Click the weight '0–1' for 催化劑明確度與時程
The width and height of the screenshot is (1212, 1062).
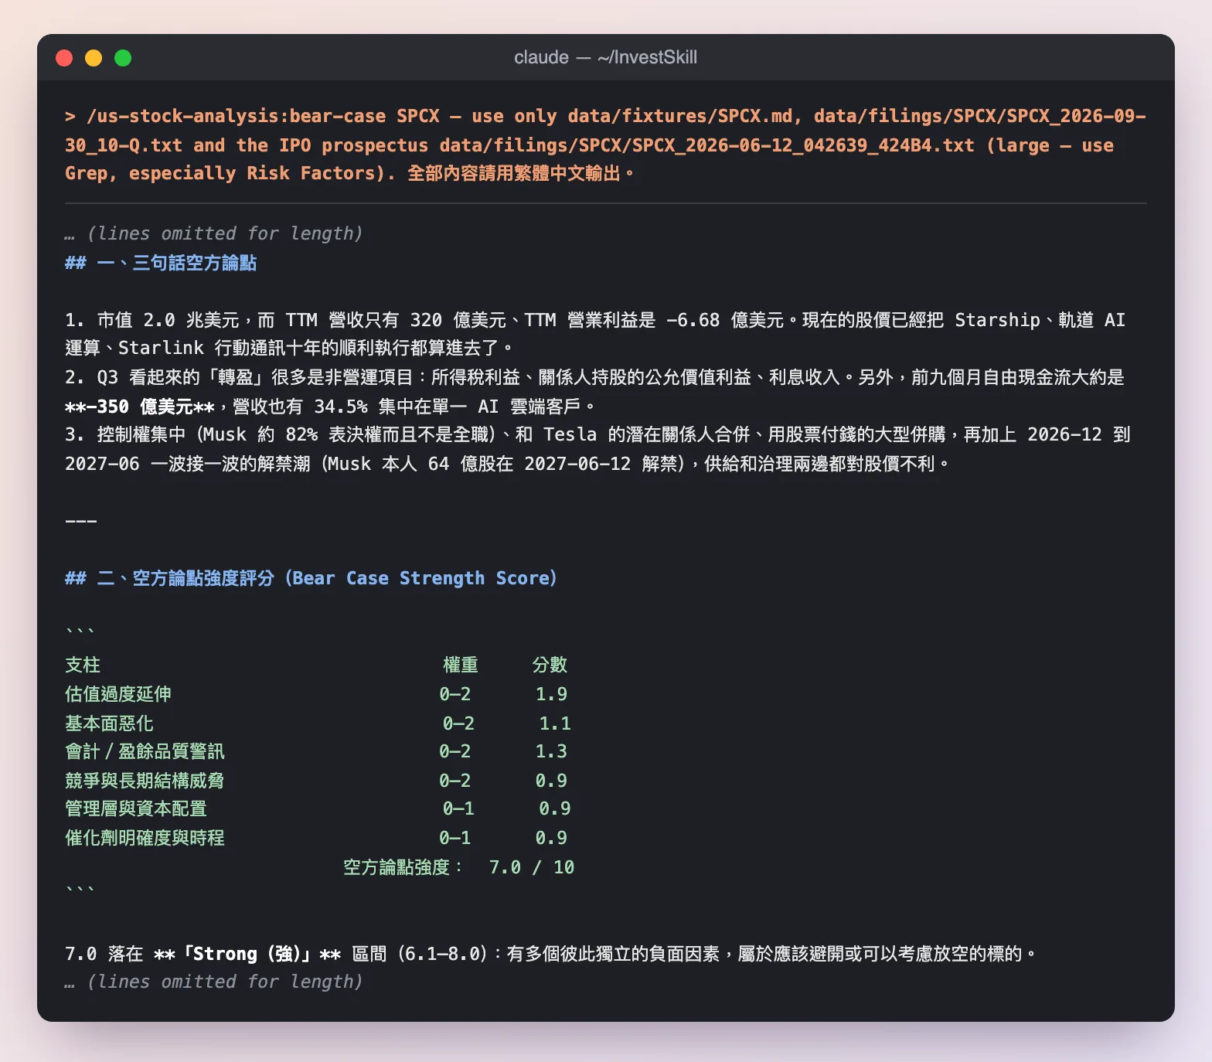tap(454, 838)
